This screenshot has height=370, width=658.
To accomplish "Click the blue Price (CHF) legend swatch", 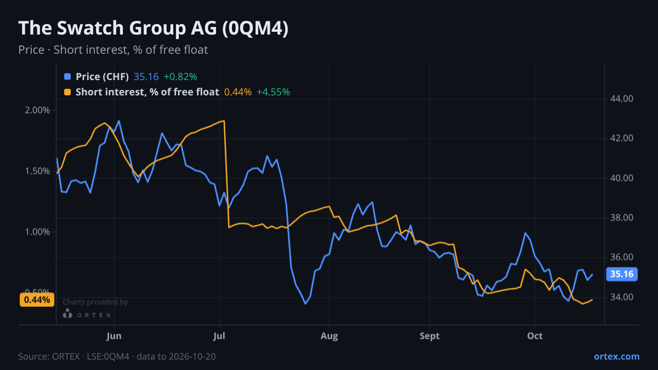I will [x=67, y=76].
